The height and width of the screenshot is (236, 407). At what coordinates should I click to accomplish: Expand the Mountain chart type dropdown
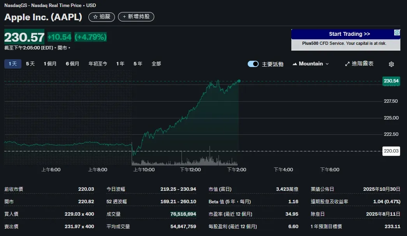tap(311, 64)
